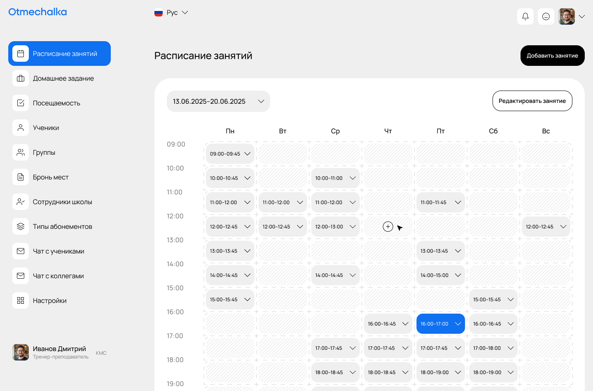Select the person icon beside Ученики
This screenshot has width=593, height=391.
21,128
